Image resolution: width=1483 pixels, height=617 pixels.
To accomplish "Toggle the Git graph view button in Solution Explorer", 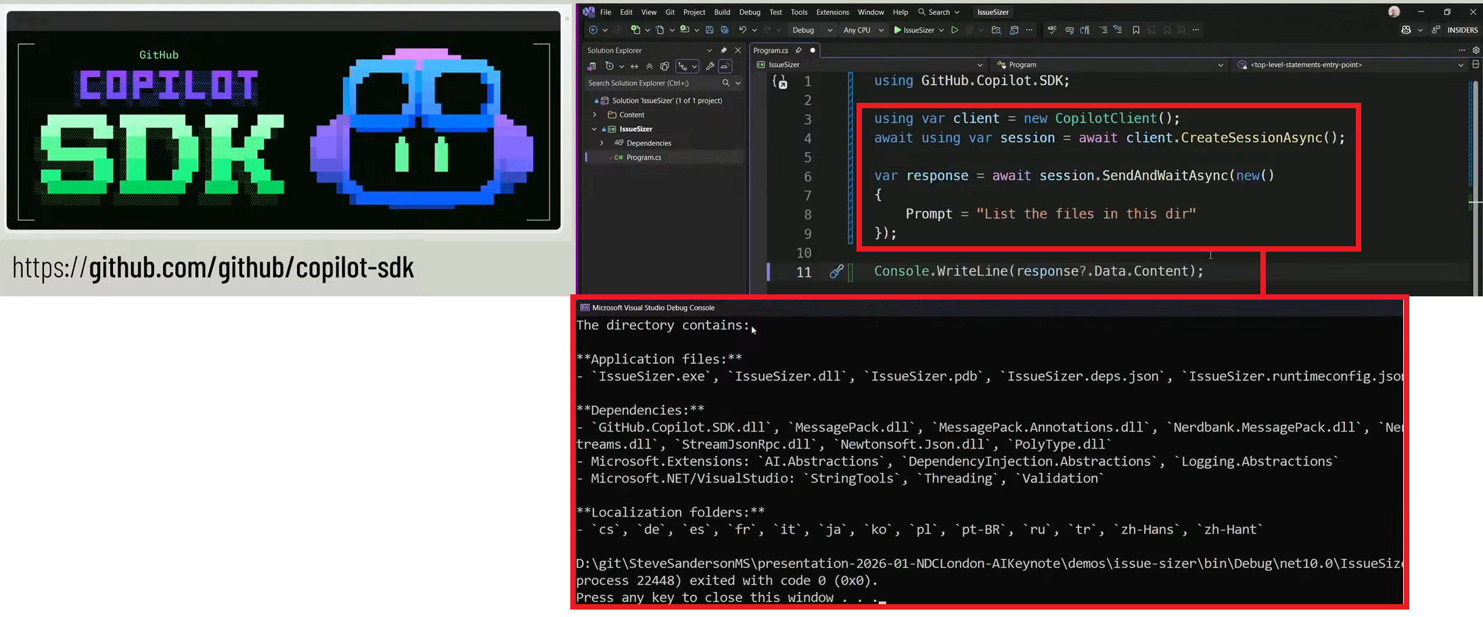I will click(687, 66).
